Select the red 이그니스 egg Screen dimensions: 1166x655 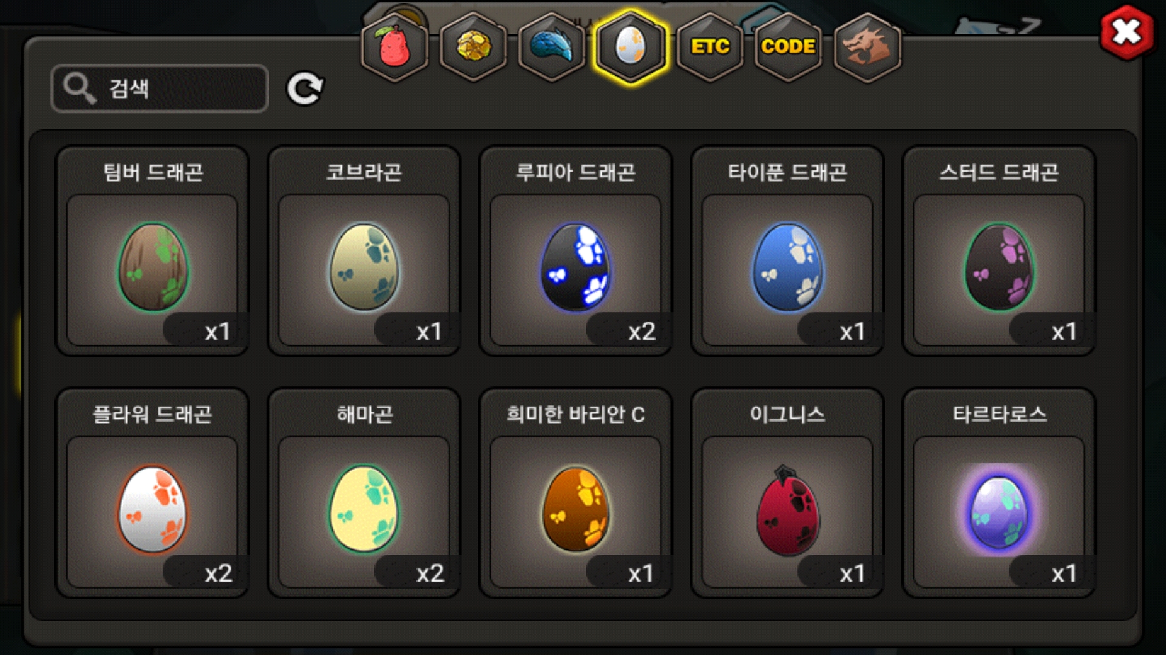coord(787,493)
